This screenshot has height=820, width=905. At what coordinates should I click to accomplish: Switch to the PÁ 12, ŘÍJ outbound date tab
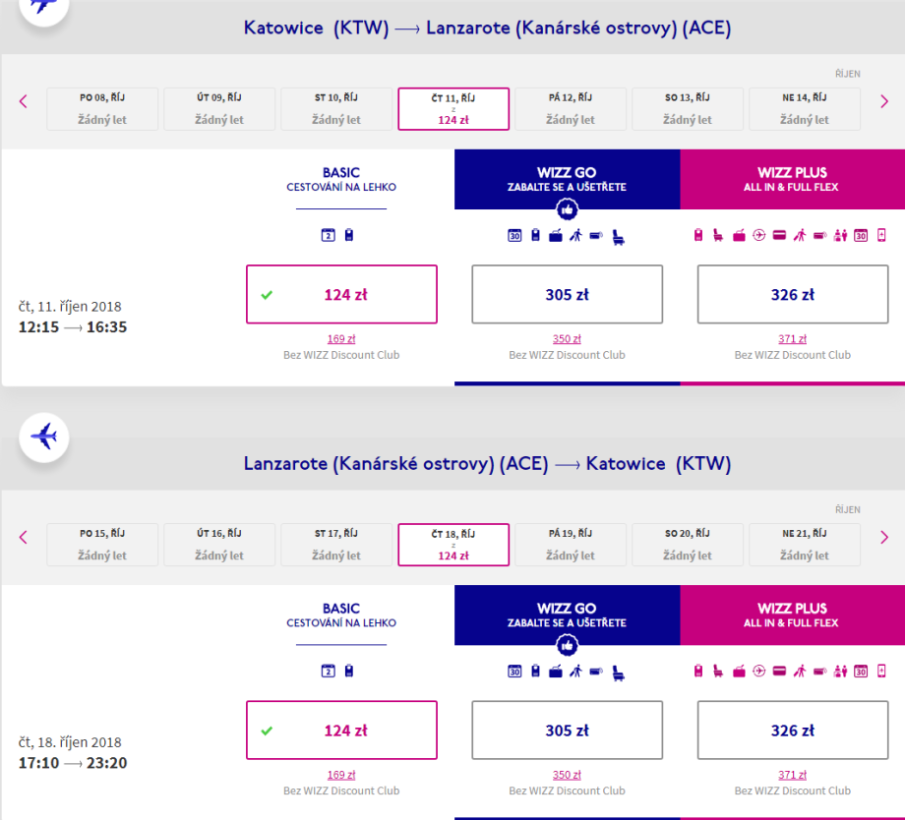(571, 108)
